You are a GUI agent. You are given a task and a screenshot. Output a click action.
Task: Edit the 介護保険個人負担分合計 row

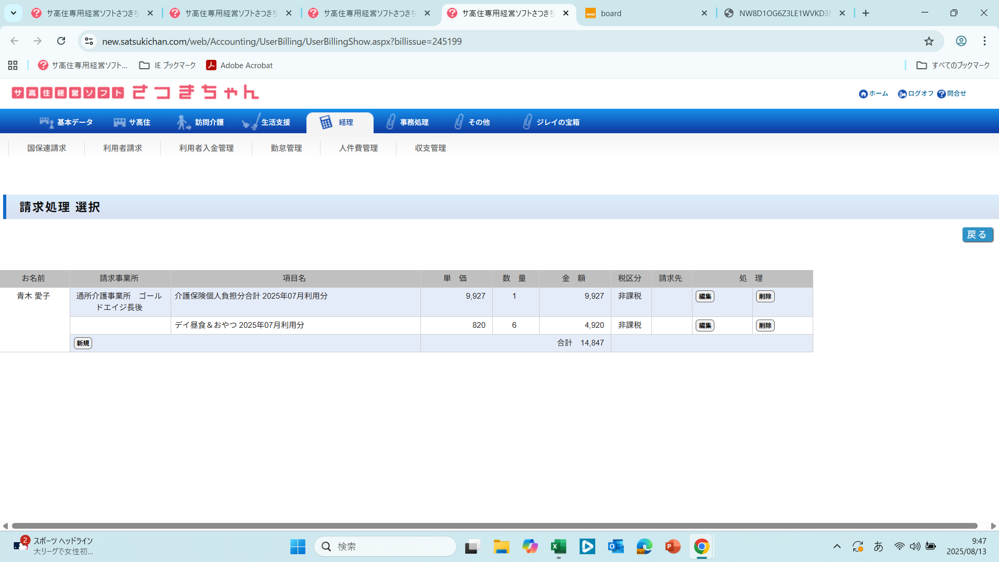705,297
